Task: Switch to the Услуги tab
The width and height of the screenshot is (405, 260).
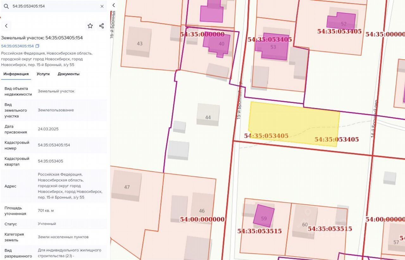Action: click(43, 74)
